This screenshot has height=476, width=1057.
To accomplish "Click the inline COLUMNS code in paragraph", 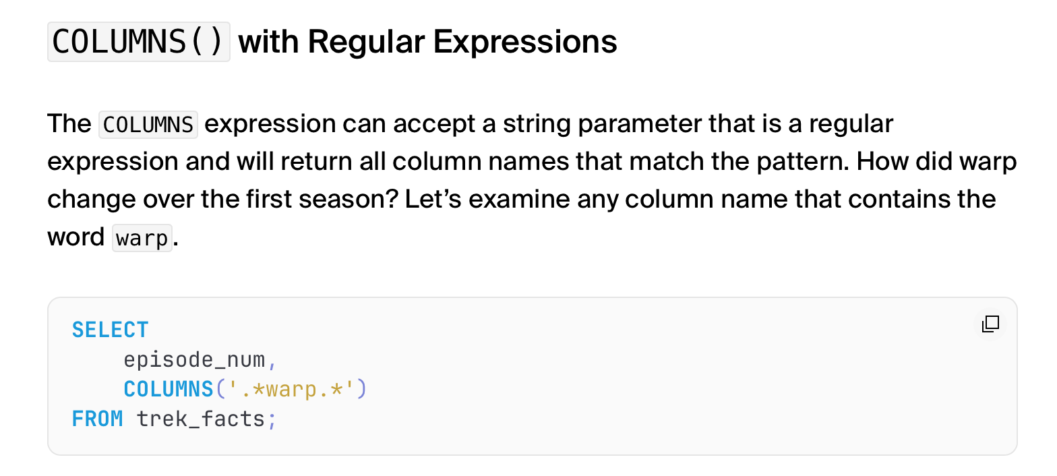I will (x=148, y=125).
